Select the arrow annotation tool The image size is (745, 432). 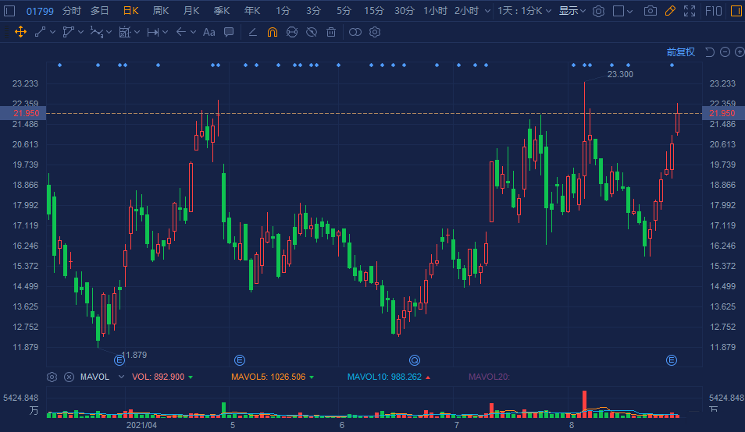[181, 32]
